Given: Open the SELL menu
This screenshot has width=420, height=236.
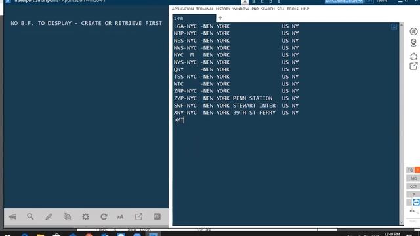Looking at the screenshot, I should point(281,9).
